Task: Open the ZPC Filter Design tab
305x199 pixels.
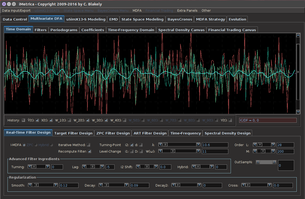Action: coord(113,133)
